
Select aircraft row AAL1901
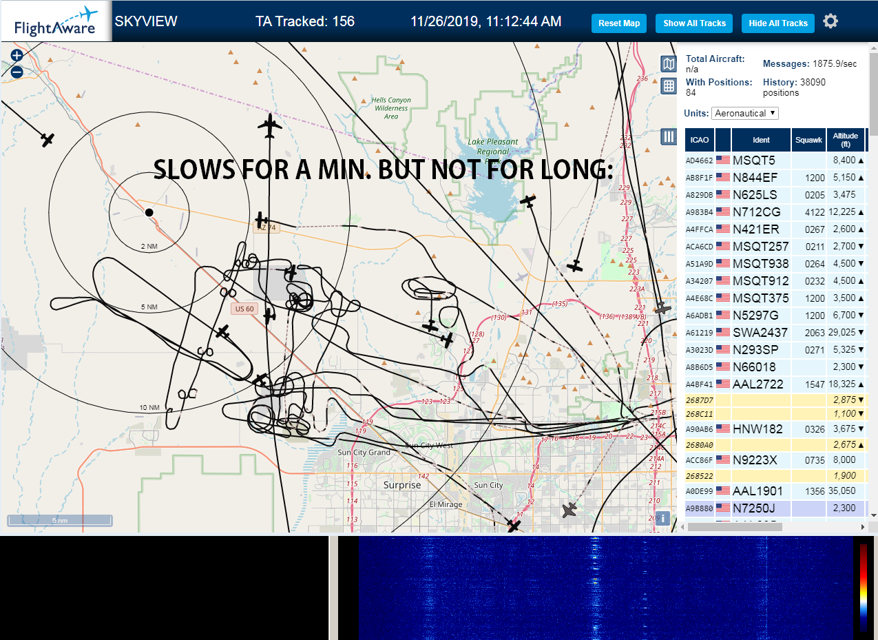776,491
